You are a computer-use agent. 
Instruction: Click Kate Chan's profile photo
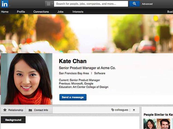pos(26,79)
